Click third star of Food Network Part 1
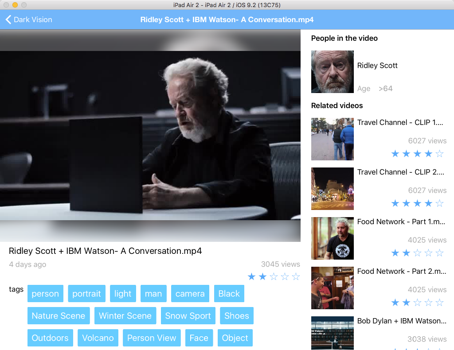454x350 pixels. (418, 253)
